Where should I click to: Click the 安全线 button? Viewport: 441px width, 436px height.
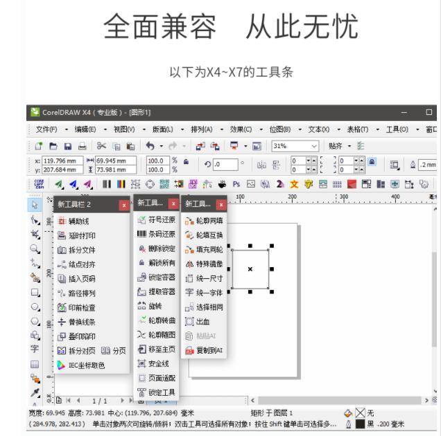153,363
